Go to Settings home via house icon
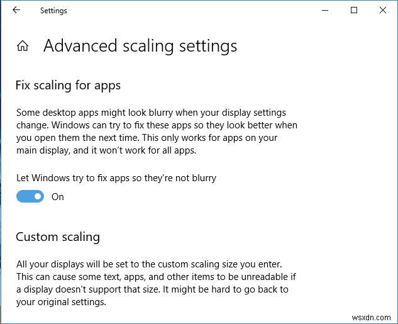Screen dimensions: 398x324 pos(23,46)
